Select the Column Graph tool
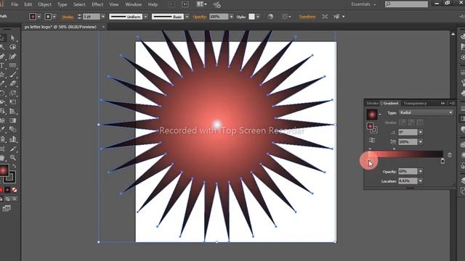Viewport: 465px width, 261px height. coord(13,138)
